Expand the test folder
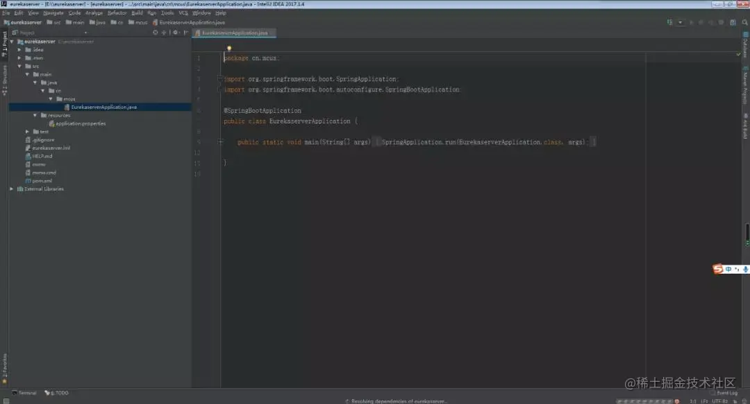The height and width of the screenshot is (404, 750). pyautogui.click(x=27, y=132)
